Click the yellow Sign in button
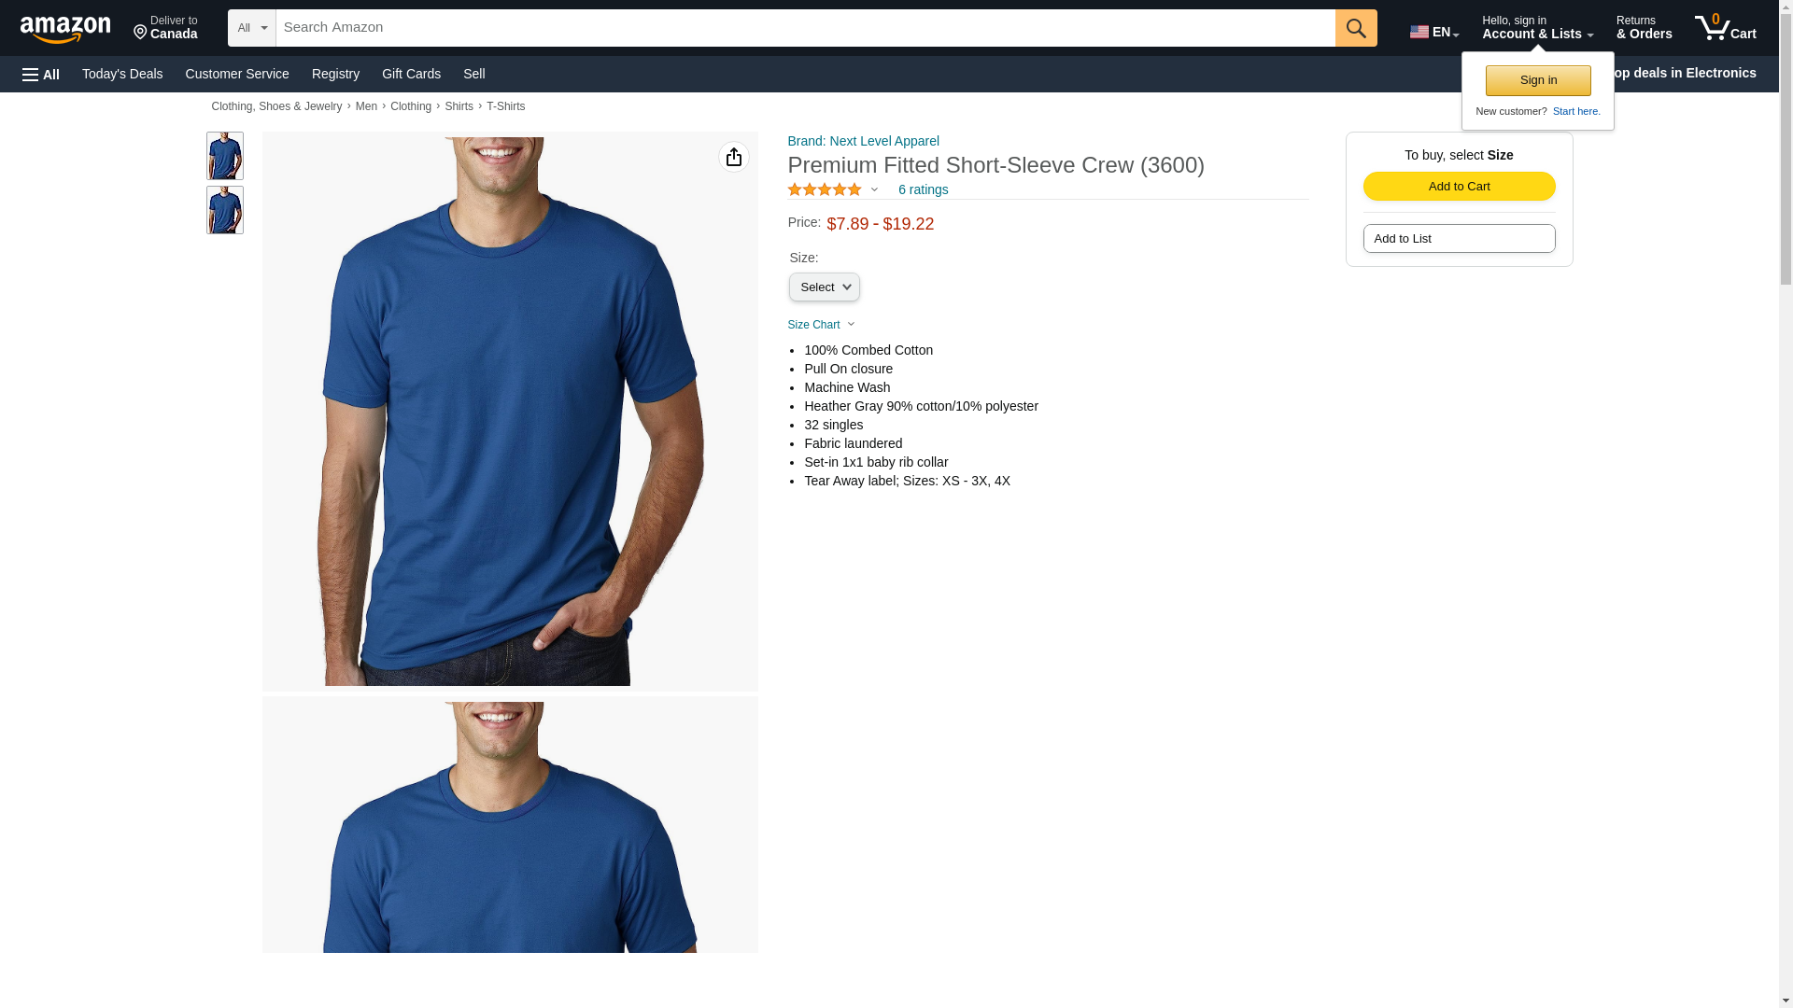1793x1008 pixels. (1538, 80)
